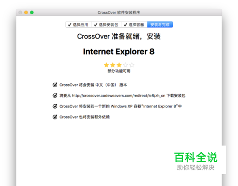Click the CrossOver 准备就绪，安装 heading
This screenshot has height=186, width=238.
click(119, 37)
